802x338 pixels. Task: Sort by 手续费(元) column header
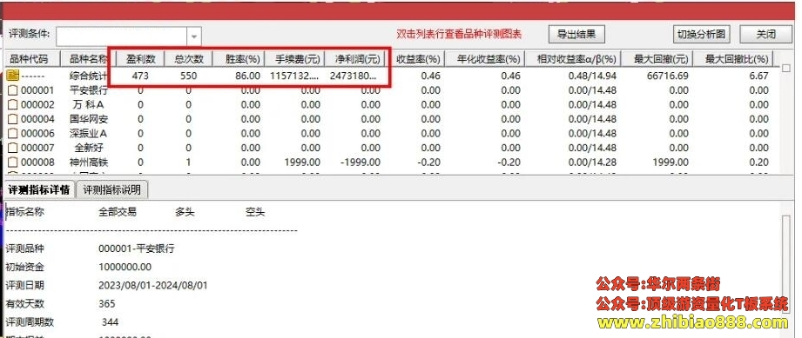[294, 59]
